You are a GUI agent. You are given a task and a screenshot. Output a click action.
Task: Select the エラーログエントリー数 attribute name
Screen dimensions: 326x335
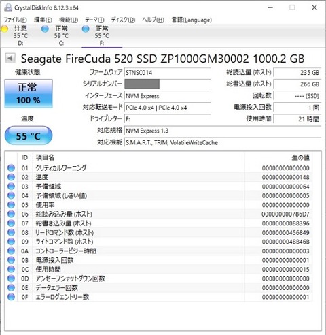pyautogui.click(x=62, y=297)
